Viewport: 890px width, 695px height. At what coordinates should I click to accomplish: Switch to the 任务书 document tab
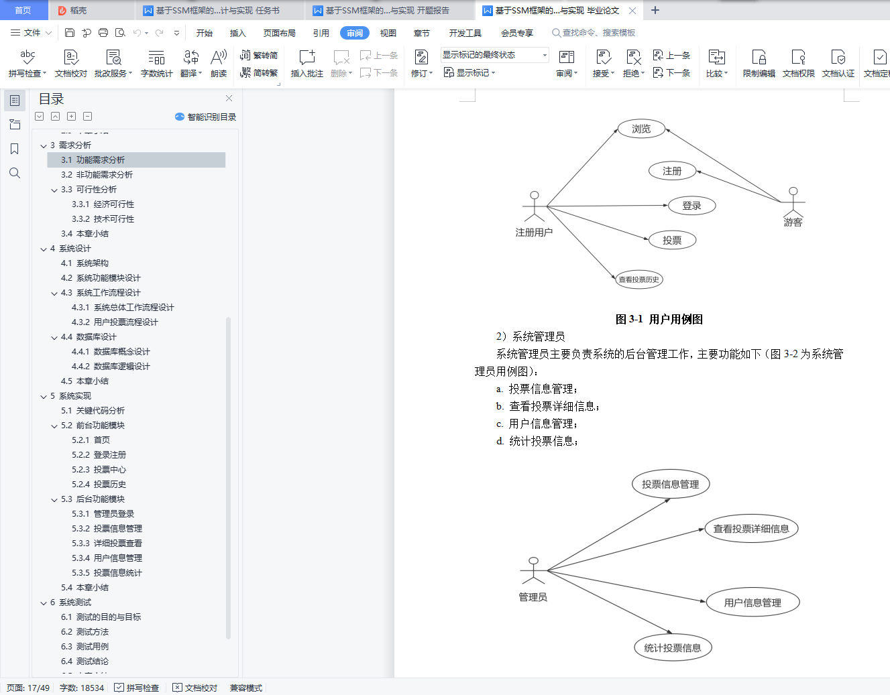click(219, 11)
